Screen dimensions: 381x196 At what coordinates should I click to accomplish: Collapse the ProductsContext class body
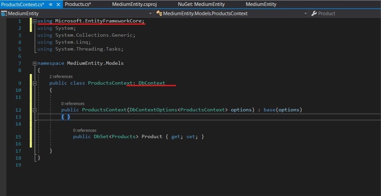(x=35, y=83)
